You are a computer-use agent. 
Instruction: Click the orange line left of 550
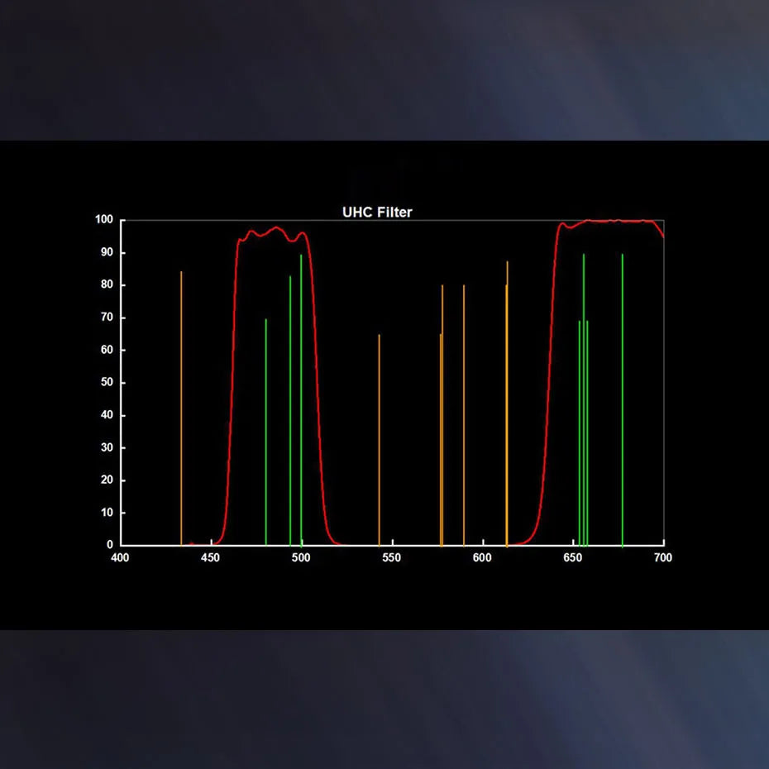(x=379, y=438)
